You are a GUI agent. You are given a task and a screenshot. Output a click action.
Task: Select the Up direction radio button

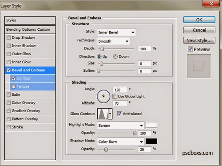(99, 57)
